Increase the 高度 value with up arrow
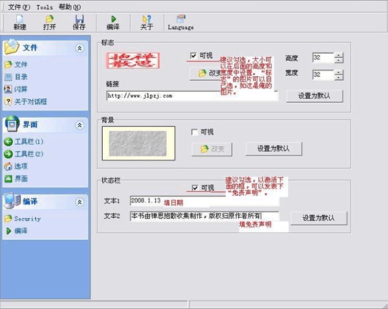The height and width of the screenshot is (309, 388). [x=339, y=55]
